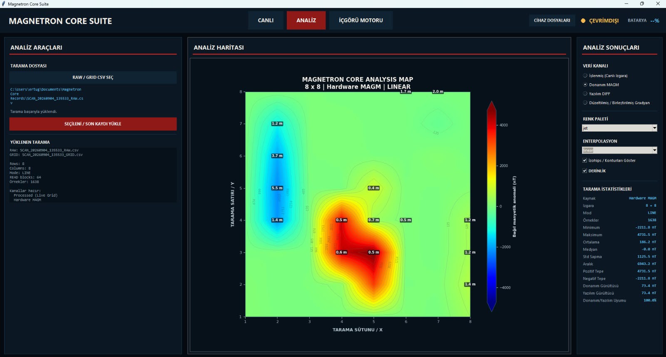Click the RAW / GRID CSV SEÇ button
The width and height of the screenshot is (666, 357).
coord(93,77)
